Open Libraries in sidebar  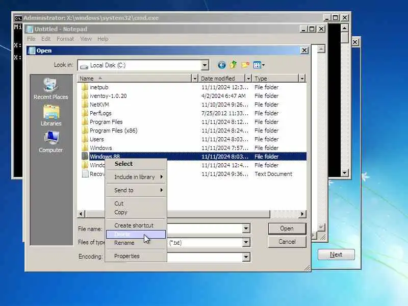tap(51, 116)
